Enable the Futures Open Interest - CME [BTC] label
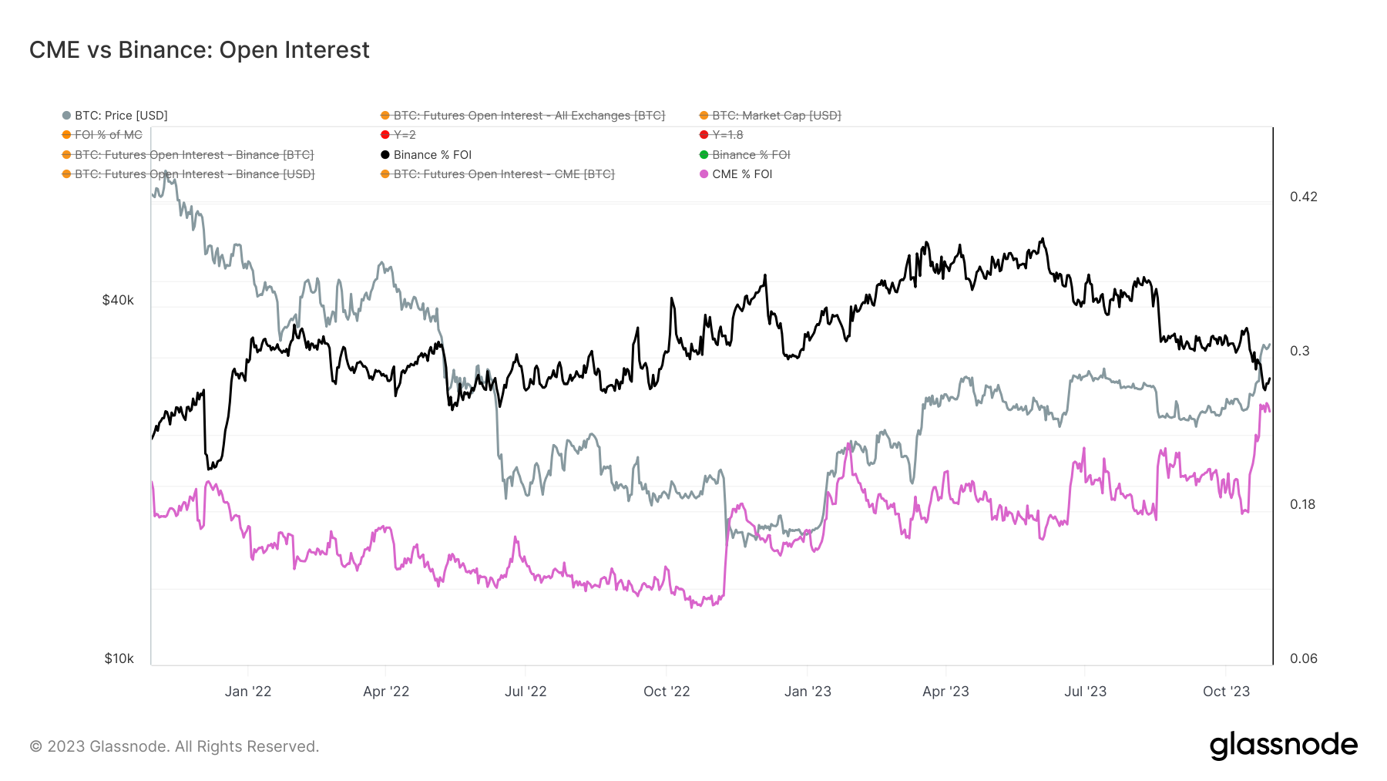The height and width of the screenshot is (781, 1387). pos(503,174)
